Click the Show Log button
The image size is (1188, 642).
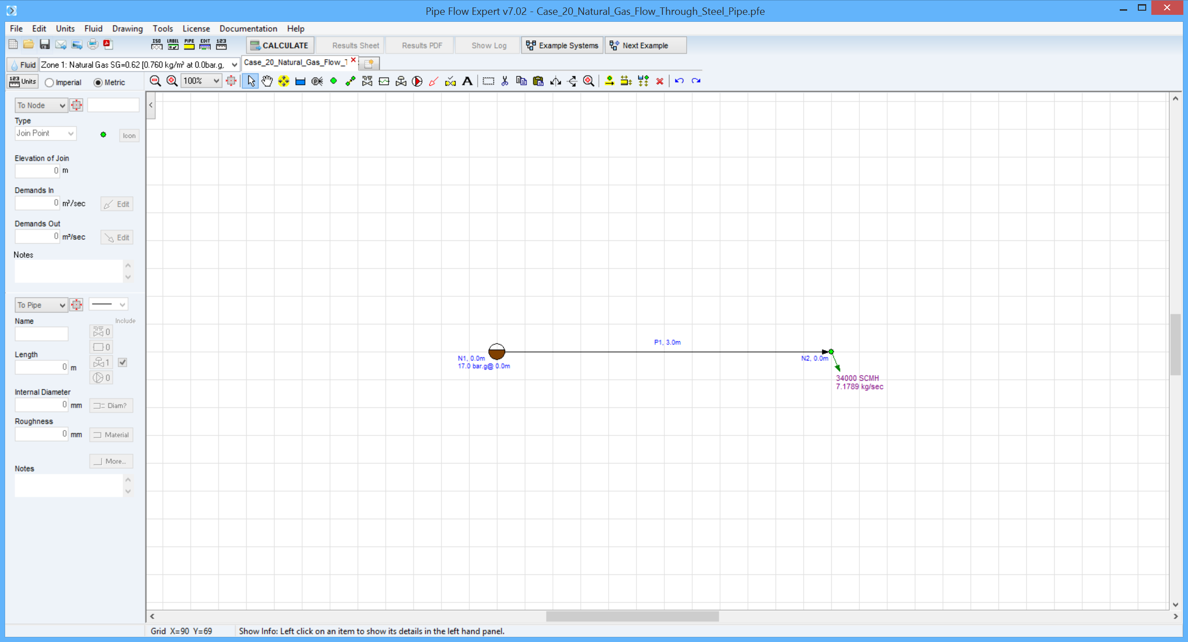tap(488, 45)
